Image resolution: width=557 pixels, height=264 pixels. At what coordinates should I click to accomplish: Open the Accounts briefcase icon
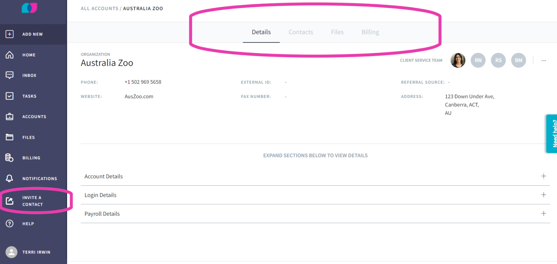pos(9,116)
